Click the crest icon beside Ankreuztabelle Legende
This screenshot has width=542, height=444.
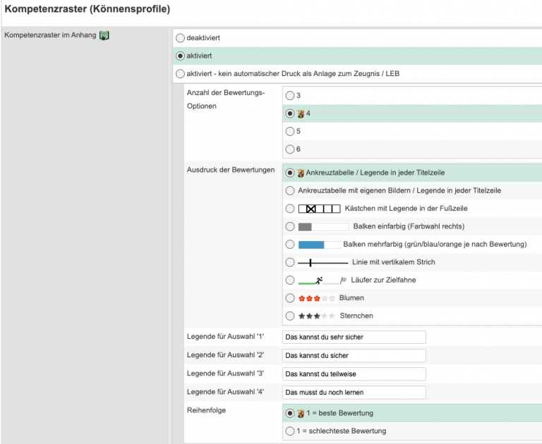click(301, 173)
